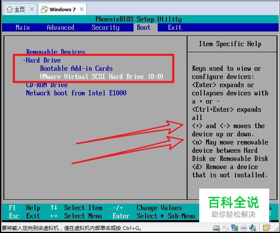This screenshot has height=233, width=280.
Task: Click the Esc Exit key legend
Action: (x=25, y=216)
